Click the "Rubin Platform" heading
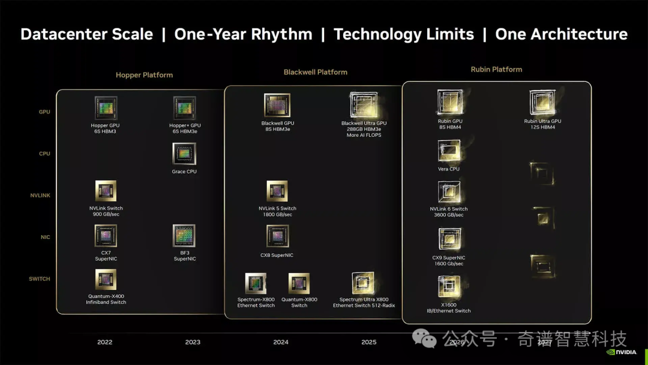 coord(496,70)
